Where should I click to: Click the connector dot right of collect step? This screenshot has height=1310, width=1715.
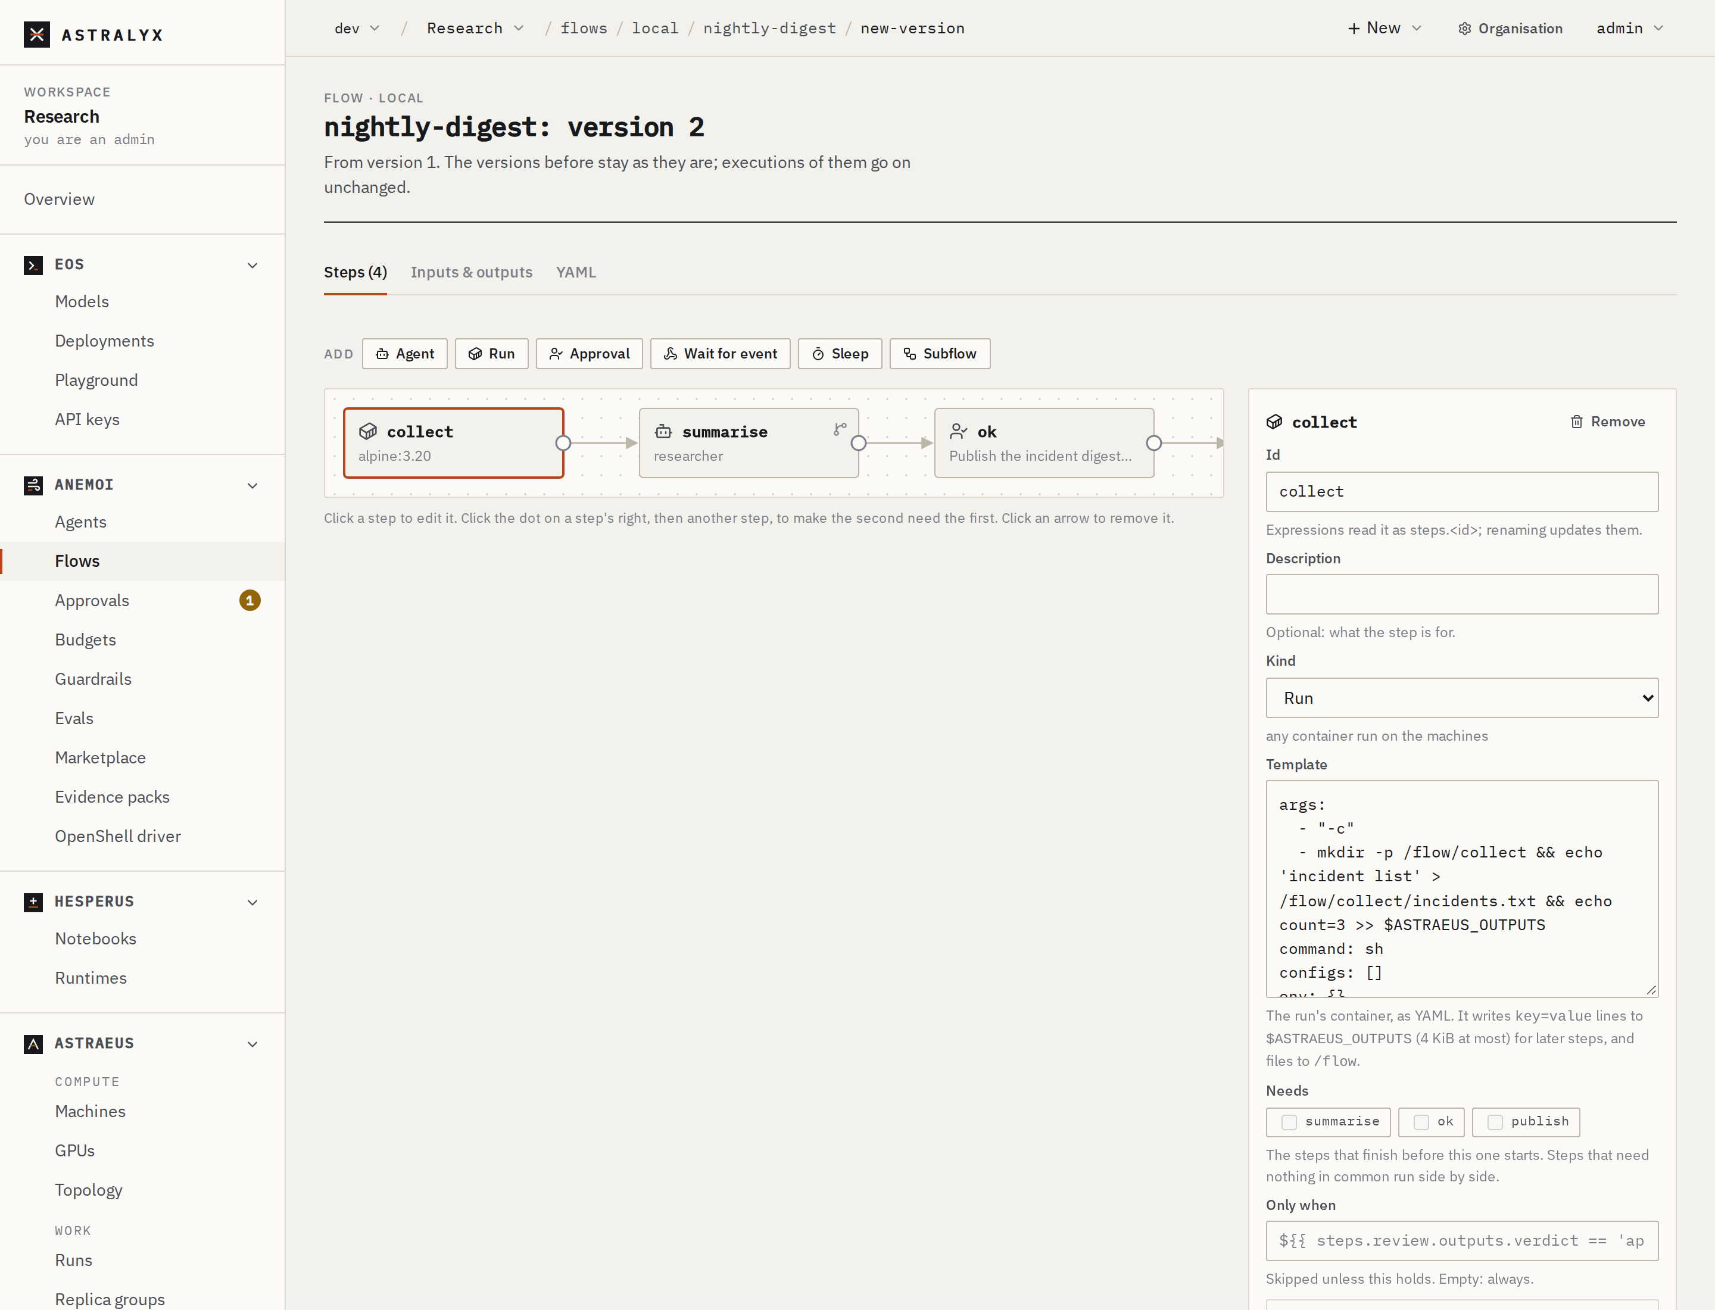pos(563,443)
